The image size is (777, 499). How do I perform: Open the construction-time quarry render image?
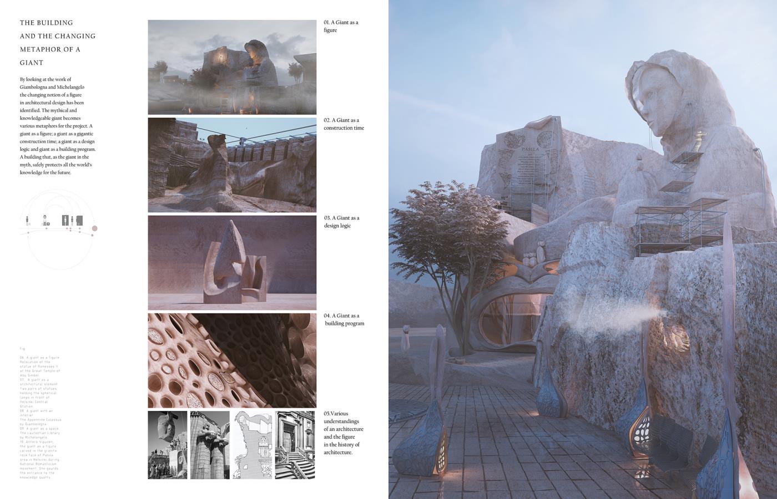[x=231, y=165]
